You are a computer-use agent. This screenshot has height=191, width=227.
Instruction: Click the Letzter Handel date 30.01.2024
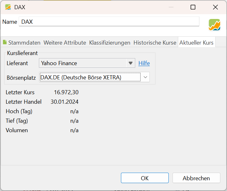click(65, 102)
